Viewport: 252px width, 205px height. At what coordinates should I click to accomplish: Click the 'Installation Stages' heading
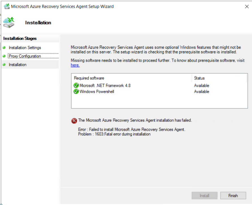tap(20, 39)
